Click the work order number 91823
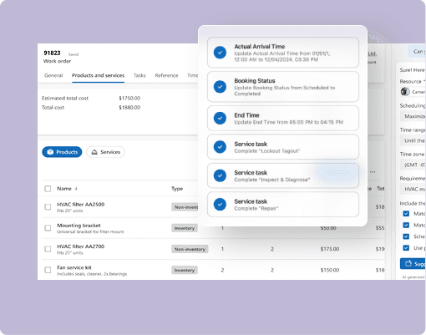 point(52,53)
